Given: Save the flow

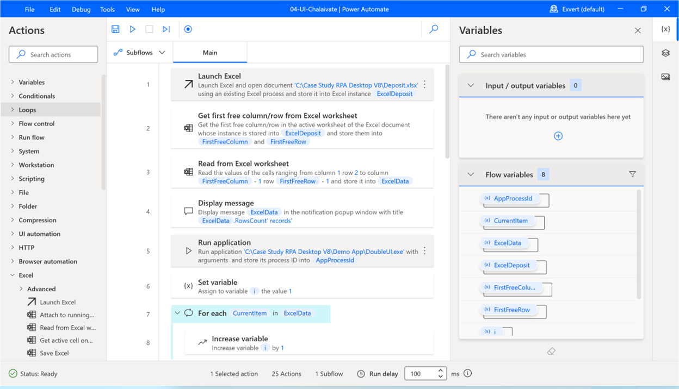Looking at the screenshot, I should point(115,29).
